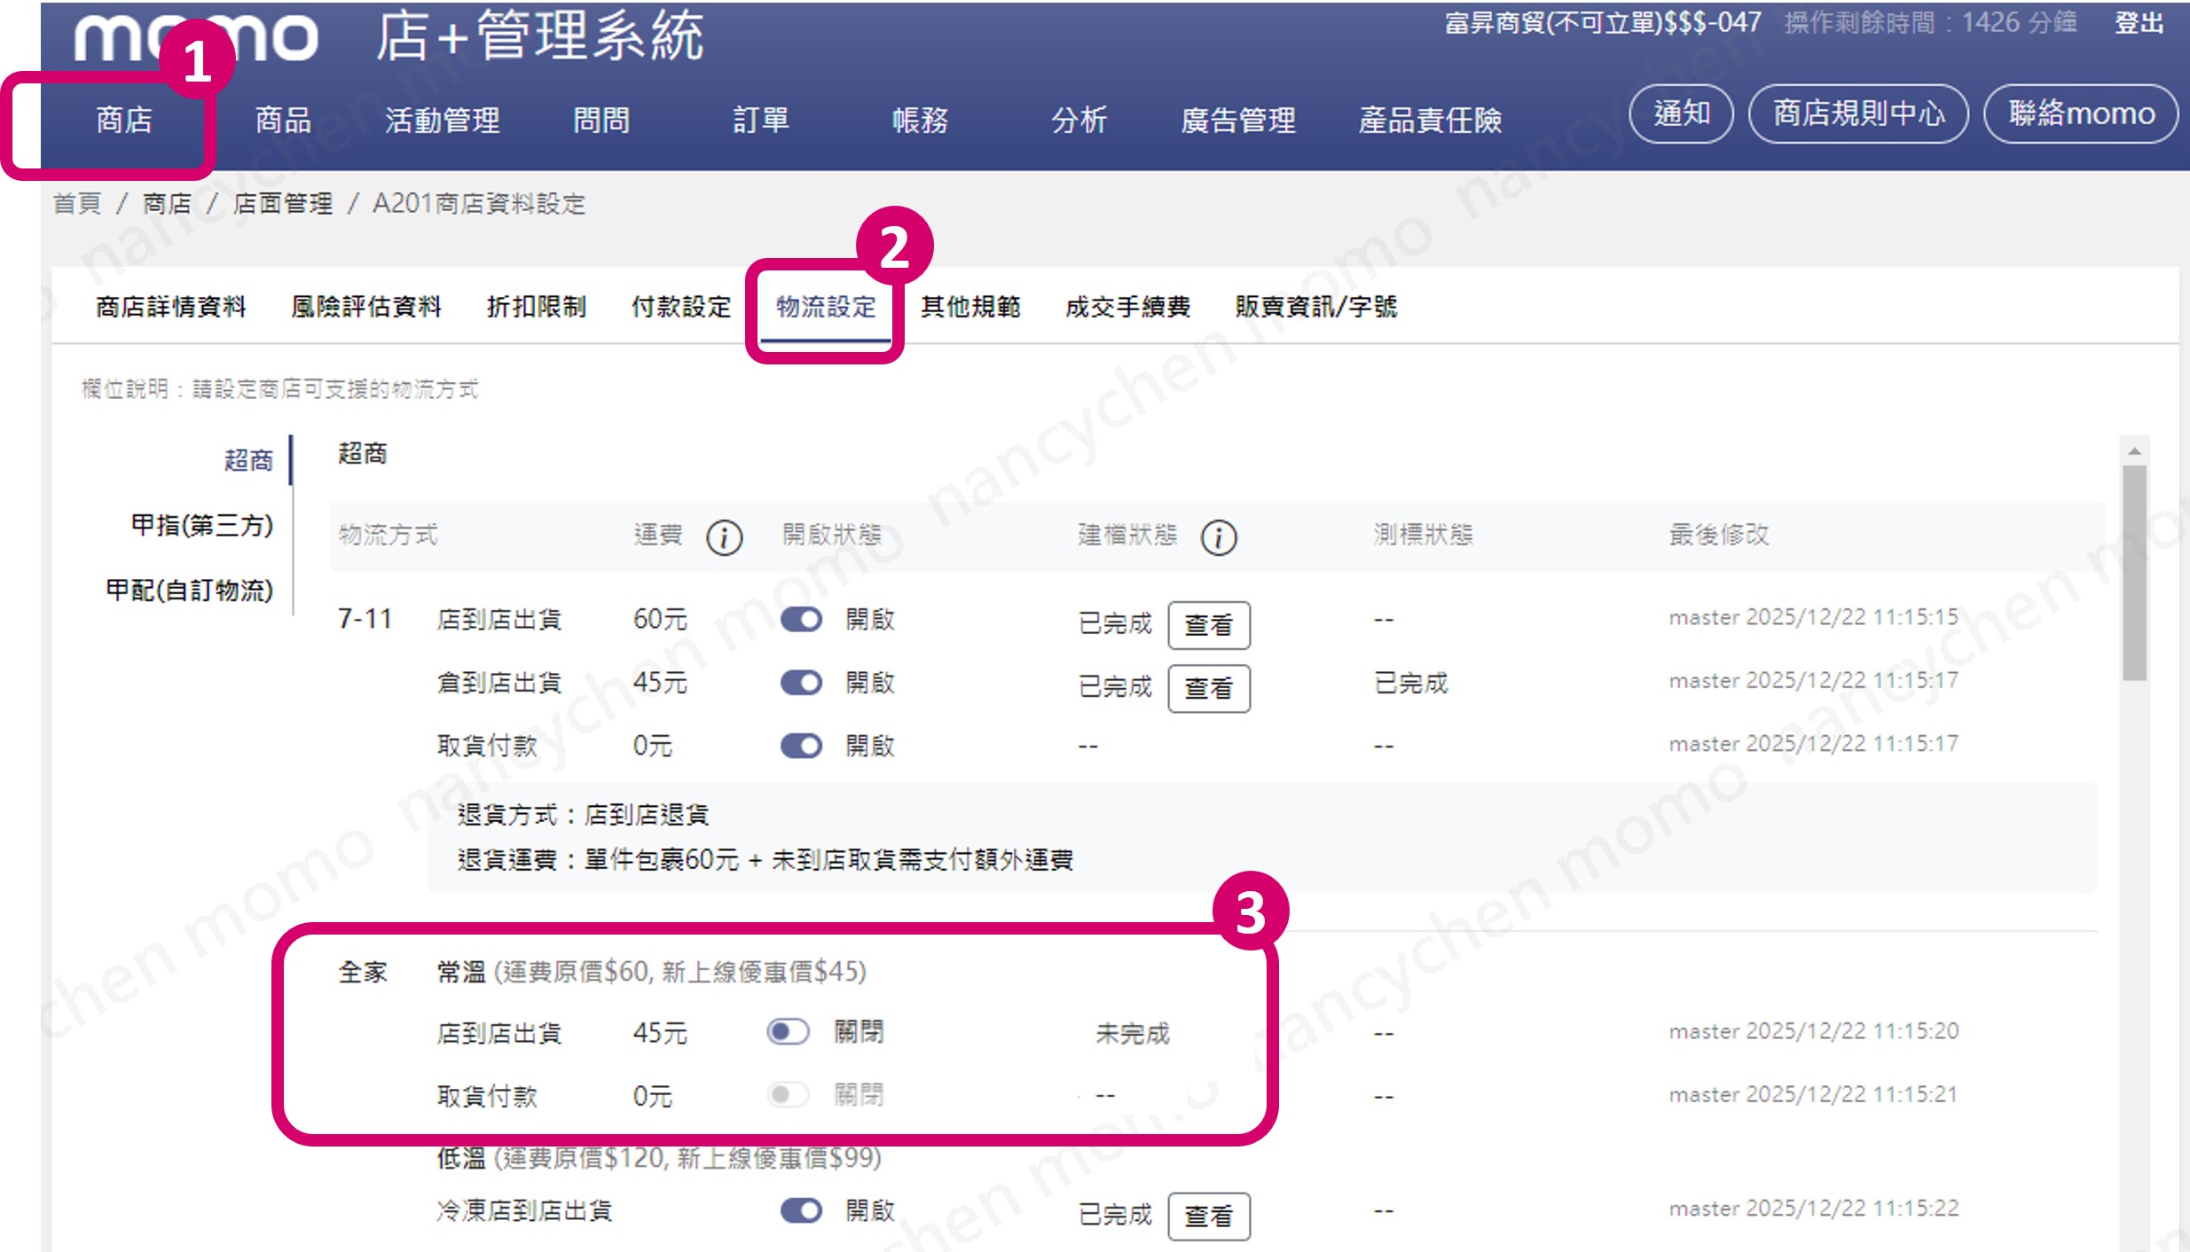
Task: Click 退貨方式：店到店退貨 text
Action: 583,815
